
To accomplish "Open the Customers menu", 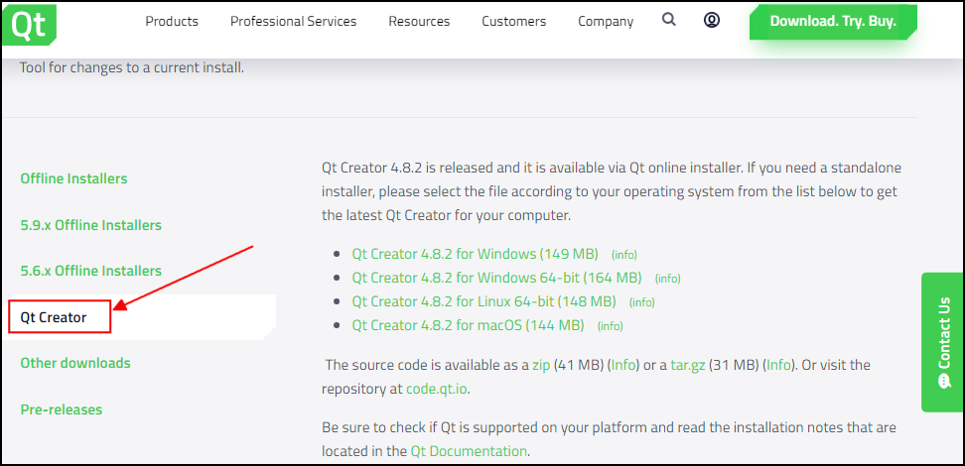I will click(x=513, y=21).
